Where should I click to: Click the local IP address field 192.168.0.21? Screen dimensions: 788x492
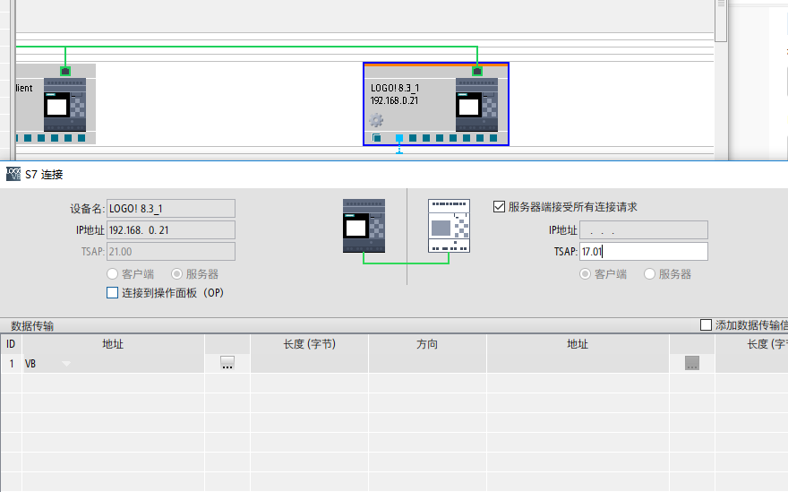click(171, 230)
